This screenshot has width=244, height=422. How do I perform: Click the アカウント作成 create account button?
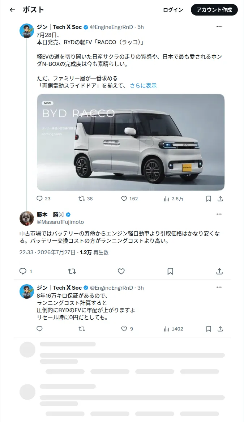pos(214,10)
